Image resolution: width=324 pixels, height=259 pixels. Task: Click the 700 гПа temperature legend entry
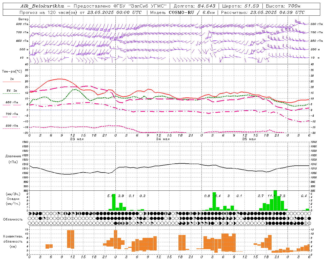pyautogui.click(x=12, y=114)
